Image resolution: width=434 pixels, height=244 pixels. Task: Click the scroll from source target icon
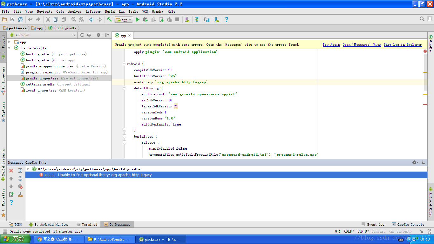82,35
